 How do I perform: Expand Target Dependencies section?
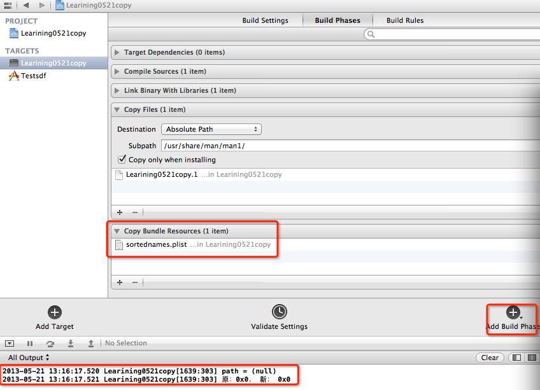pos(117,52)
